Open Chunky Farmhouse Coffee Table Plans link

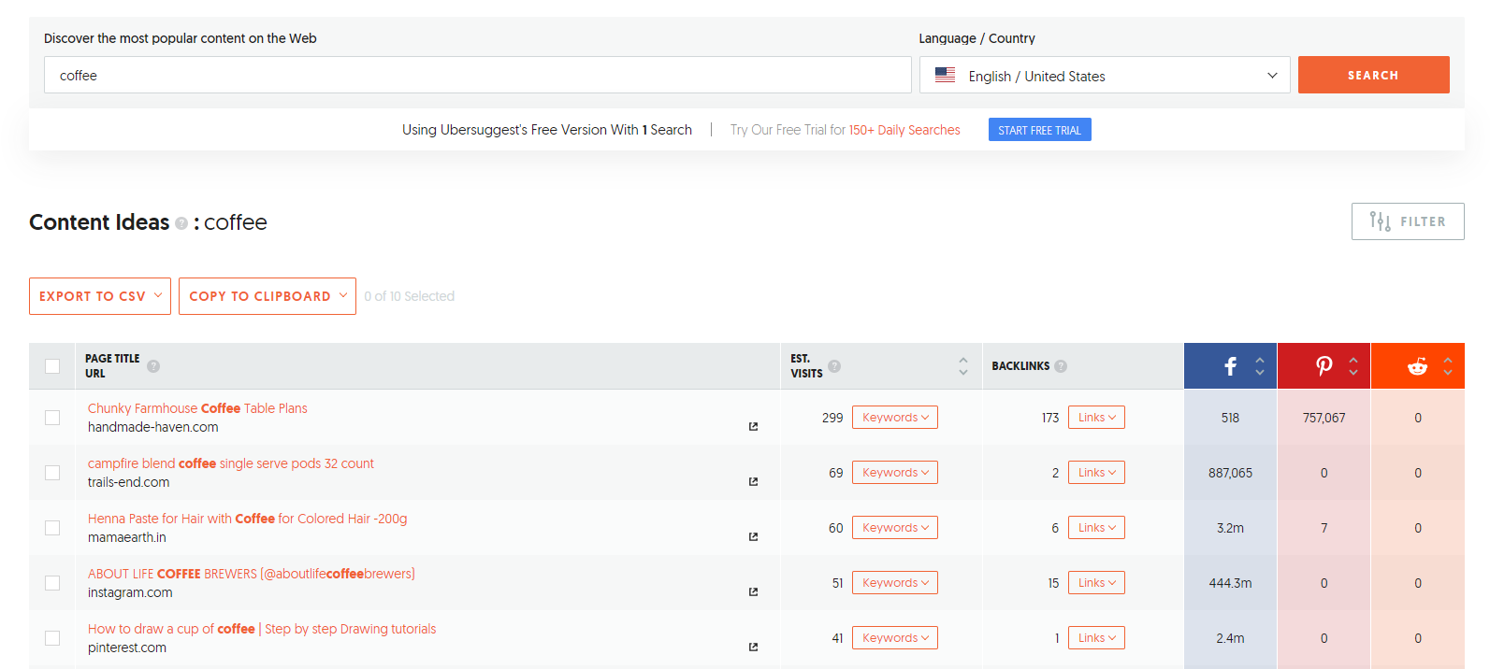tap(197, 408)
